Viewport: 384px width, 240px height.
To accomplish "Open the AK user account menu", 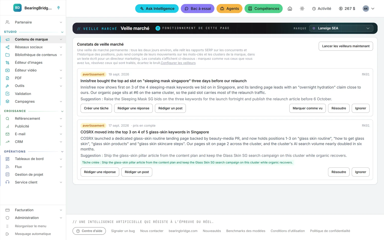I will click(368, 8).
